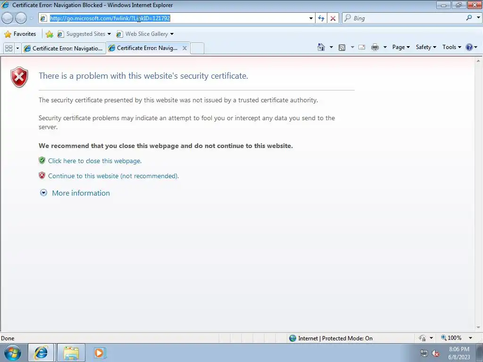
Task: Expand the address bar autocomplete dropdown
Action: (x=311, y=18)
